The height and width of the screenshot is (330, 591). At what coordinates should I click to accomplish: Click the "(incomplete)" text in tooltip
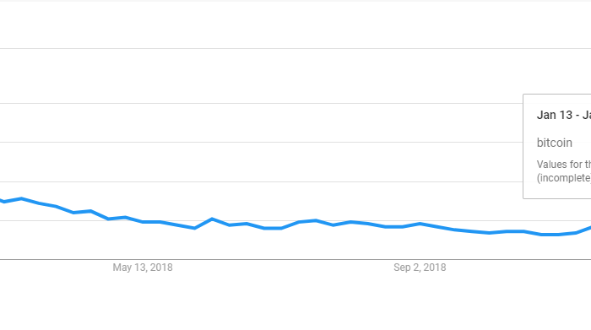564,178
